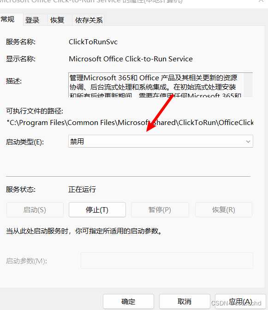The image size is (268, 310).
Task: Expand the 启动类型 dropdown arrow
Action: coord(248,141)
